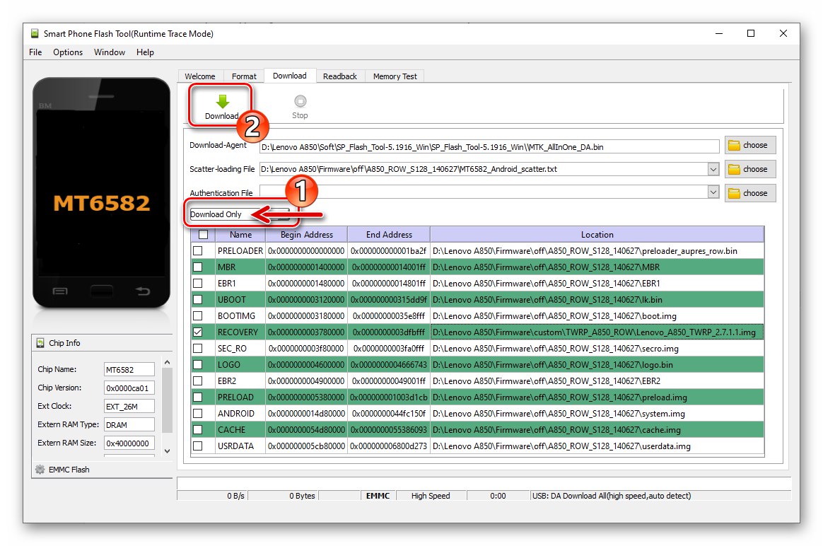Image resolution: width=823 pixels, height=546 pixels.
Task: Click the main download progress bar
Action: pyautogui.click(x=484, y=483)
